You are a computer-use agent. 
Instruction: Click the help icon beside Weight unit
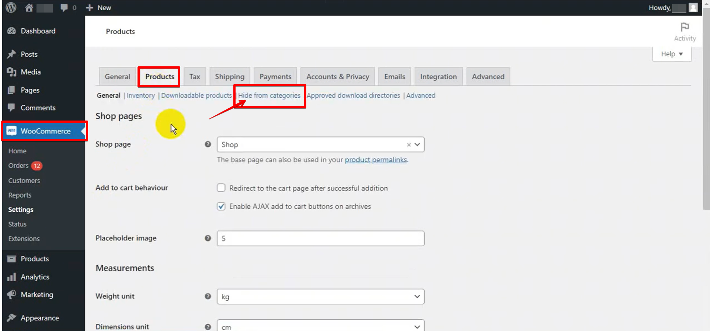208,296
